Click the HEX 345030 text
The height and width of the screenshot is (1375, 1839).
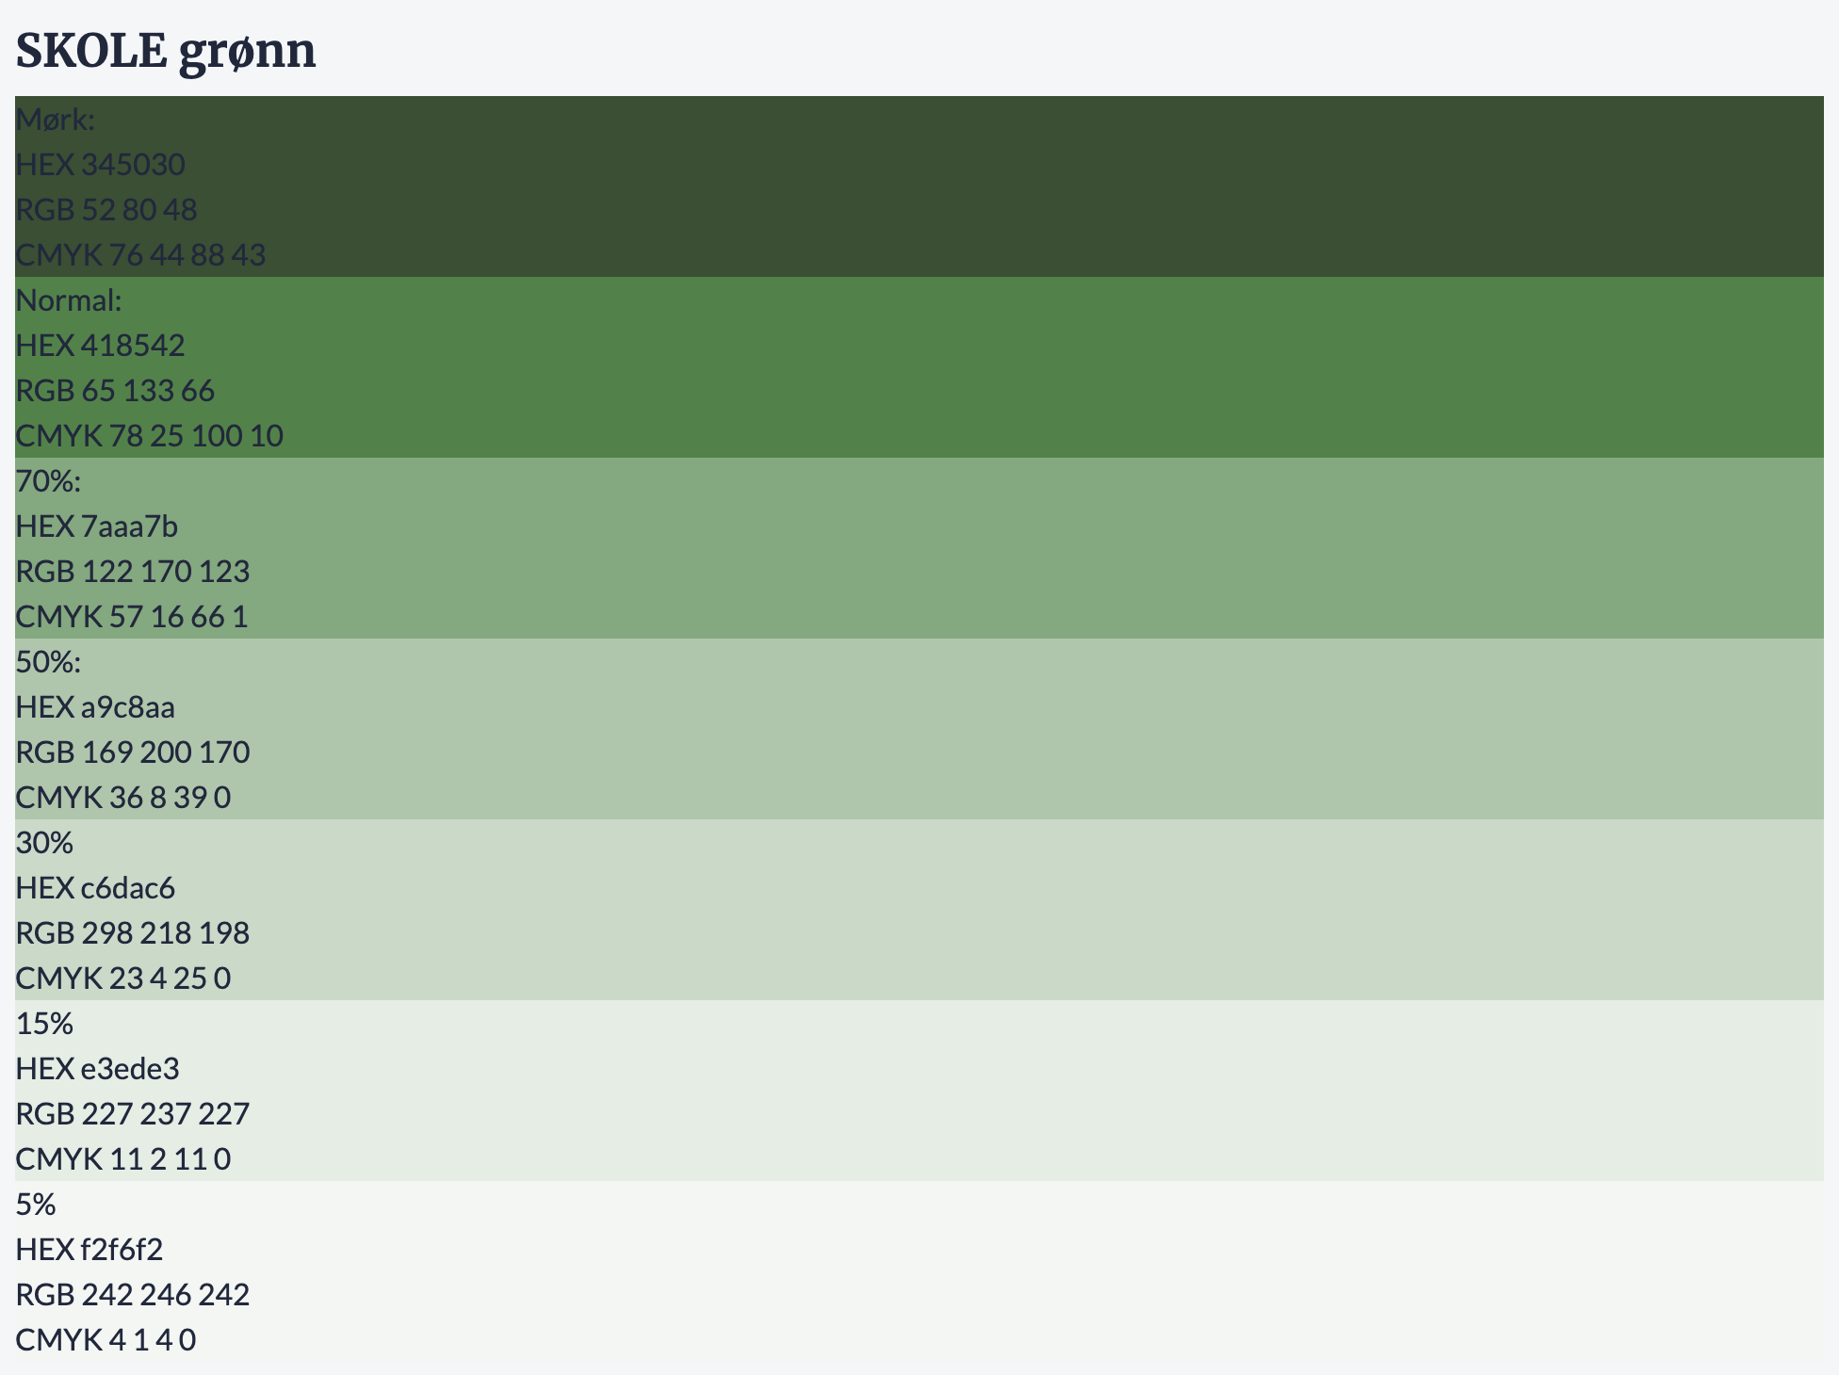pos(101,165)
